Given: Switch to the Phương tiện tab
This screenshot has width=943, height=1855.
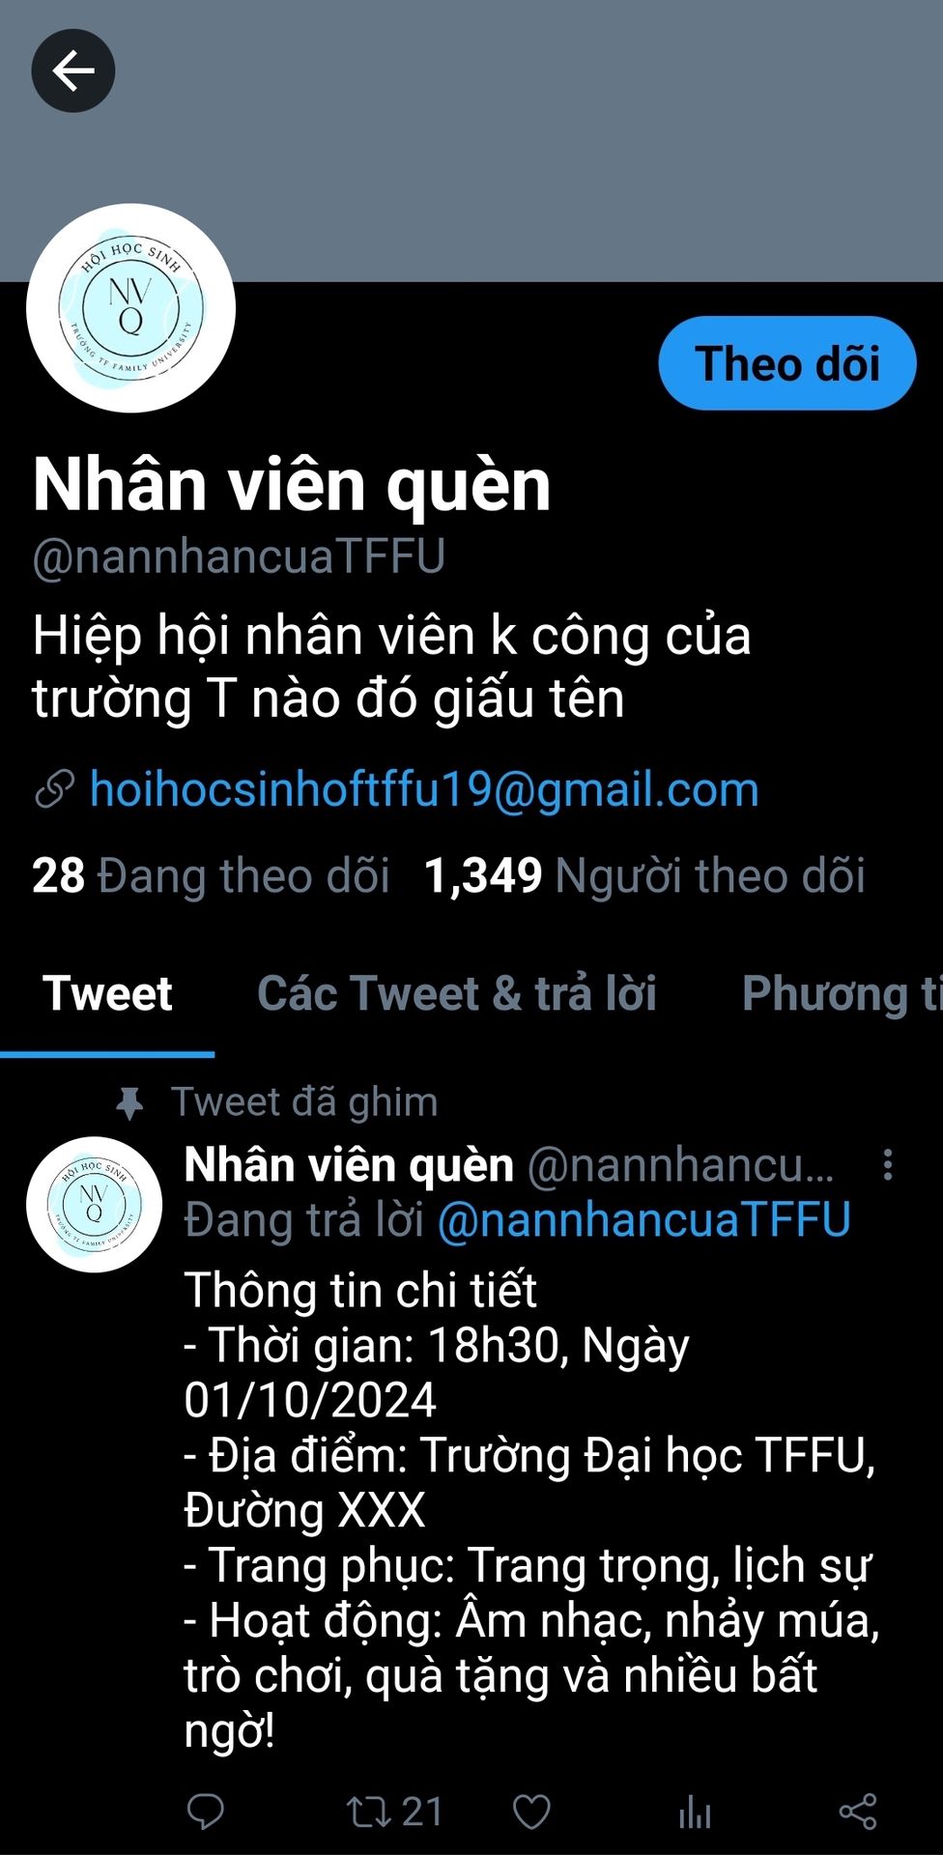Looking at the screenshot, I should [842, 993].
